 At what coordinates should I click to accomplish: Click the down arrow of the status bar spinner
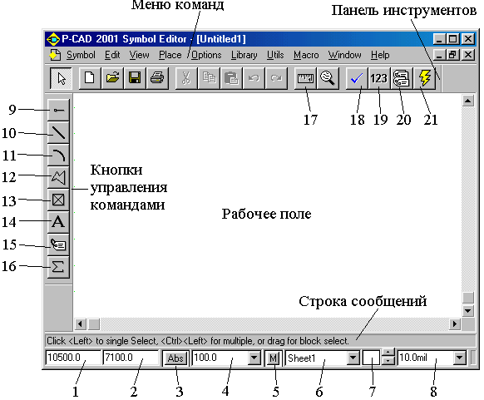pyautogui.click(x=388, y=362)
